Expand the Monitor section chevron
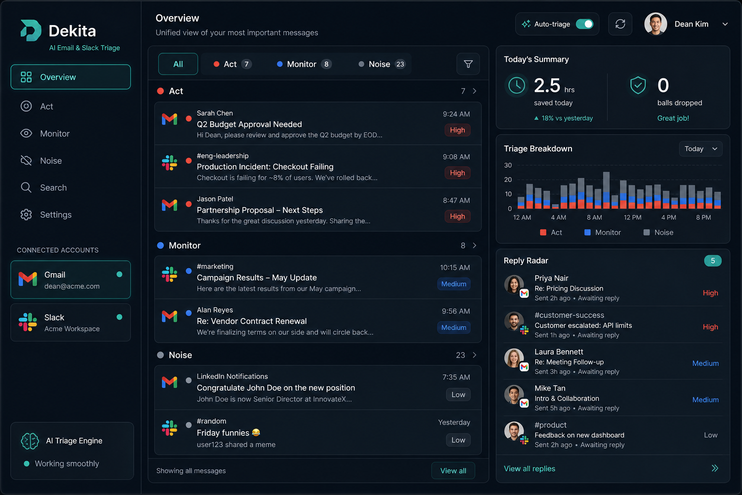Image resolution: width=742 pixels, height=495 pixels. click(x=474, y=246)
